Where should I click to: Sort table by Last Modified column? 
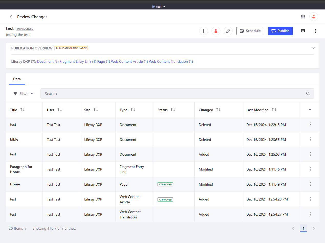pos(274,110)
